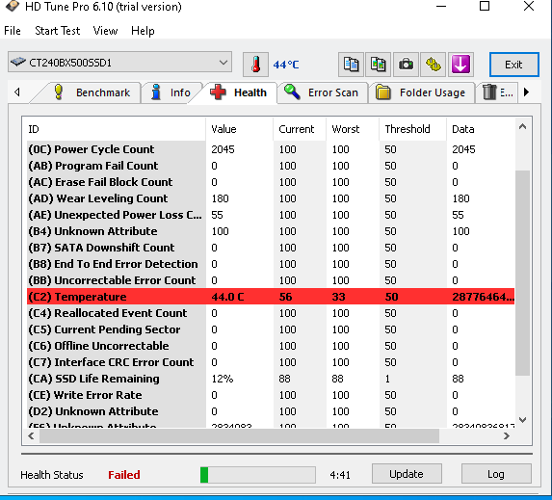Click the 2045 power cycle value cell
The image size is (552, 500).
pos(223,149)
